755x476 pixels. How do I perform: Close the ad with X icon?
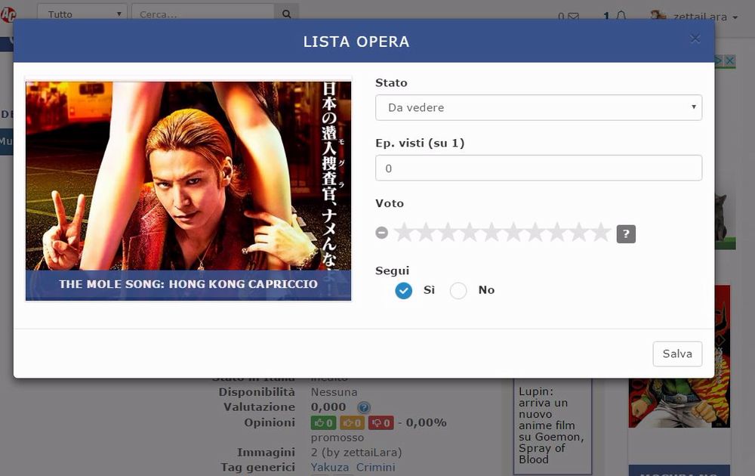(730, 60)
